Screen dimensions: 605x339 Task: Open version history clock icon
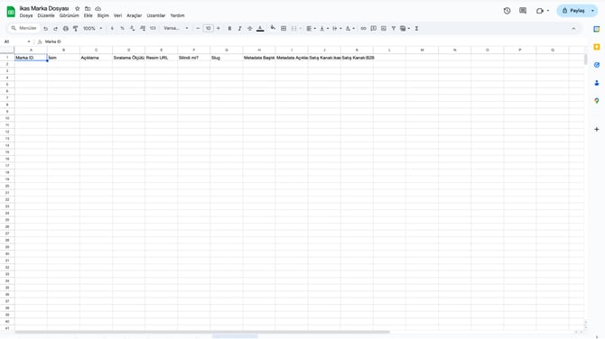tap(507, 11)
